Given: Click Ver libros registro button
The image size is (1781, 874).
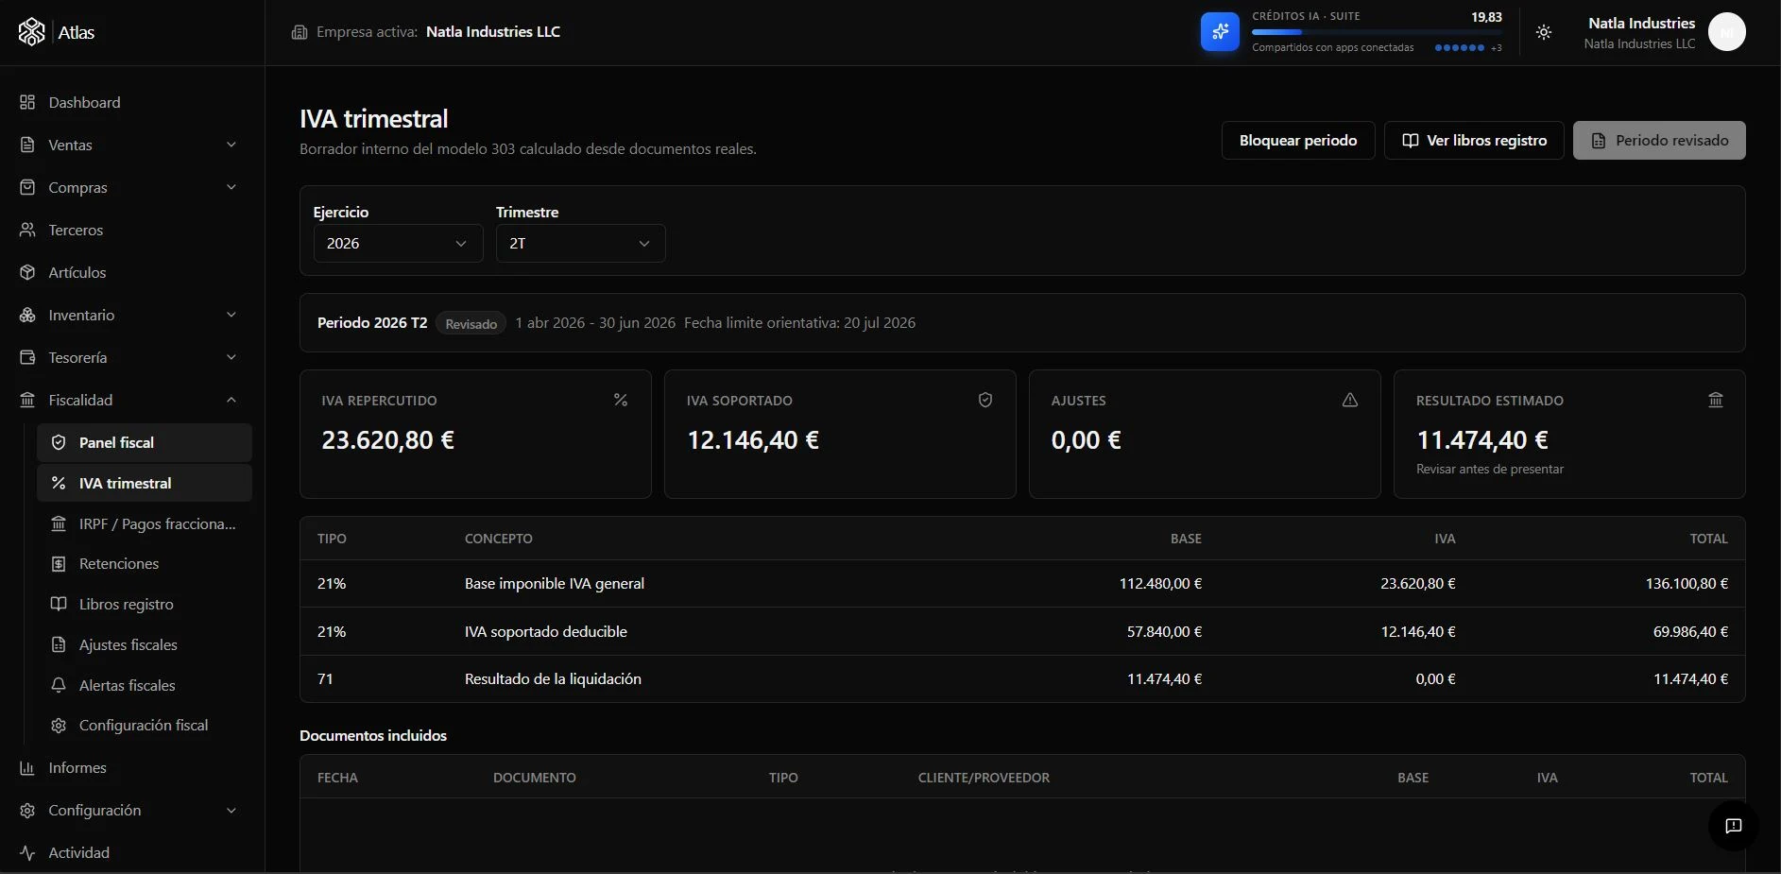Looking at the screenshot, I should point(1474,140).
